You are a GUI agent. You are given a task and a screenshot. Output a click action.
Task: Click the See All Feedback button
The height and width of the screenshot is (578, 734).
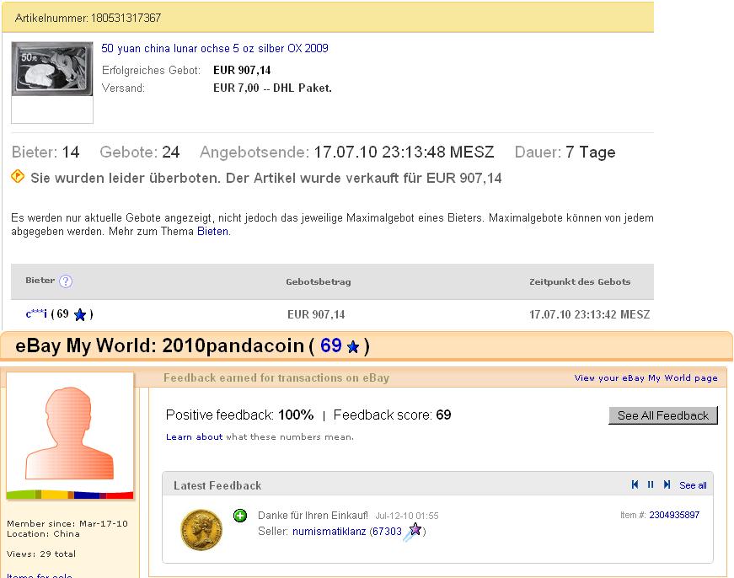click(x=663, y=415)
